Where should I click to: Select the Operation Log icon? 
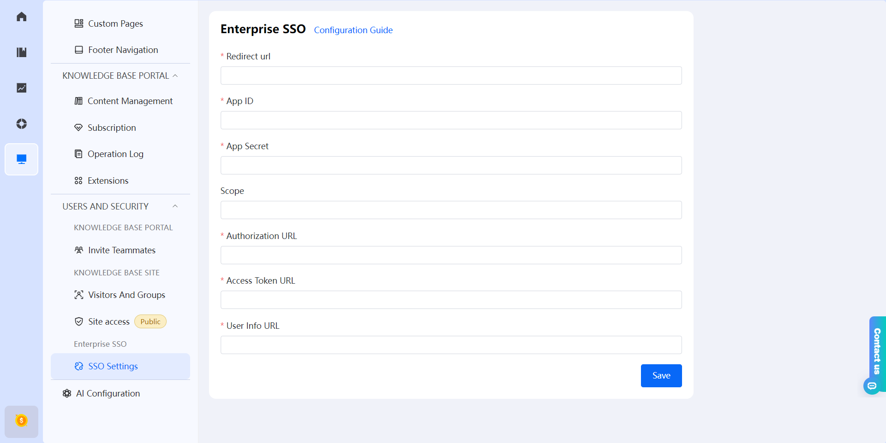click(x=78, y=154)
